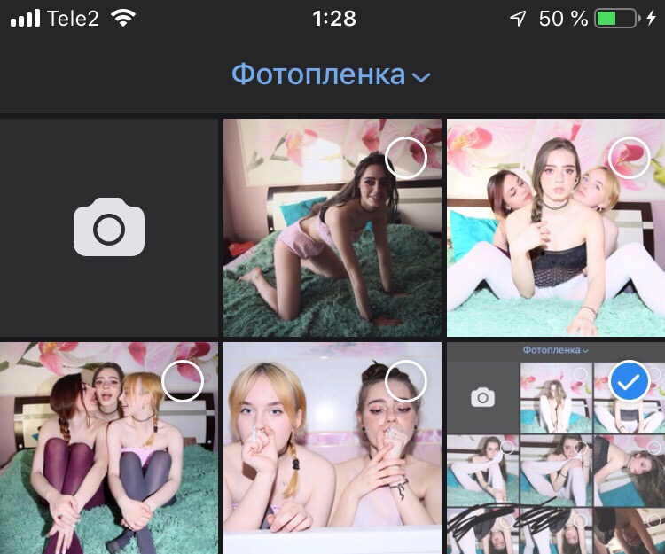This screenshot has height=554, width=665.
Task: Tap the cellular signal strength bars
Action: 25,19
